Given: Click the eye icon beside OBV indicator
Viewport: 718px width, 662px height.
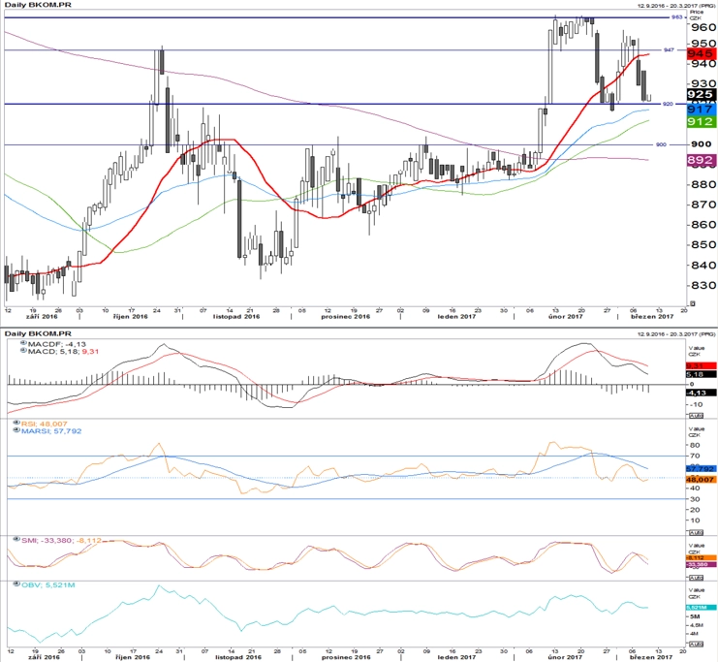Looking at the screenshot, I should [x=16, y=583].
